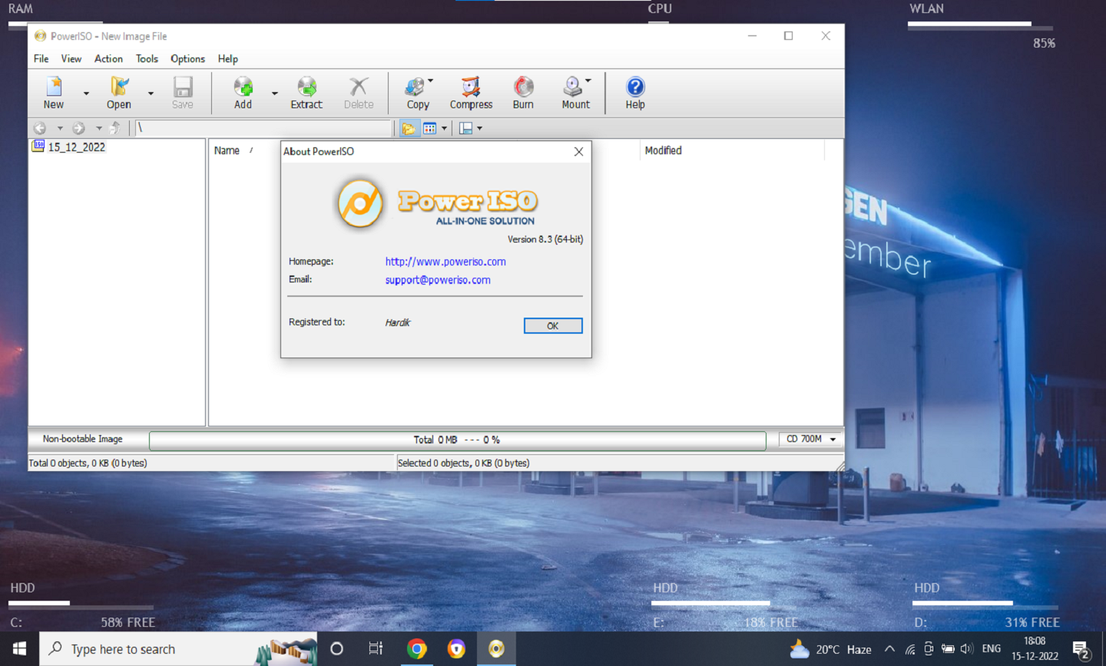
Task: Expand the Add button dropdown arrow
Action: (x=274, y=94)
